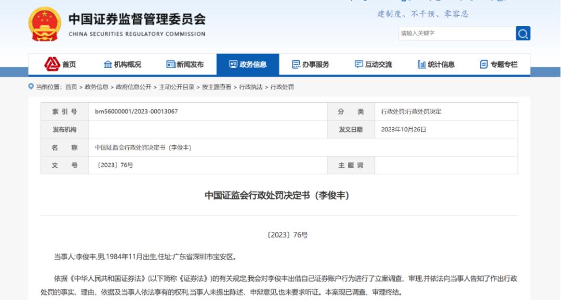Click the location pin breadcrumb icon

(x=31, y=87)
